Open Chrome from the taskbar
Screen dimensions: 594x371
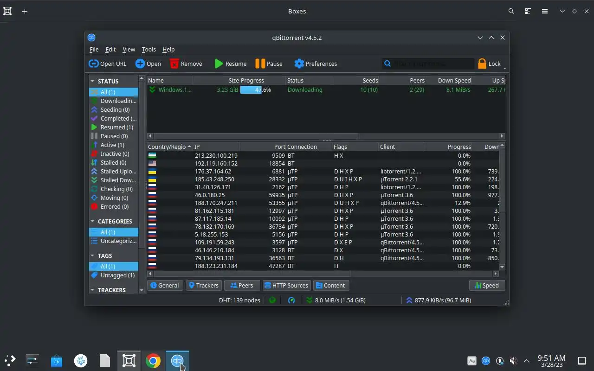pyautogui.click(x=153, y=360)
